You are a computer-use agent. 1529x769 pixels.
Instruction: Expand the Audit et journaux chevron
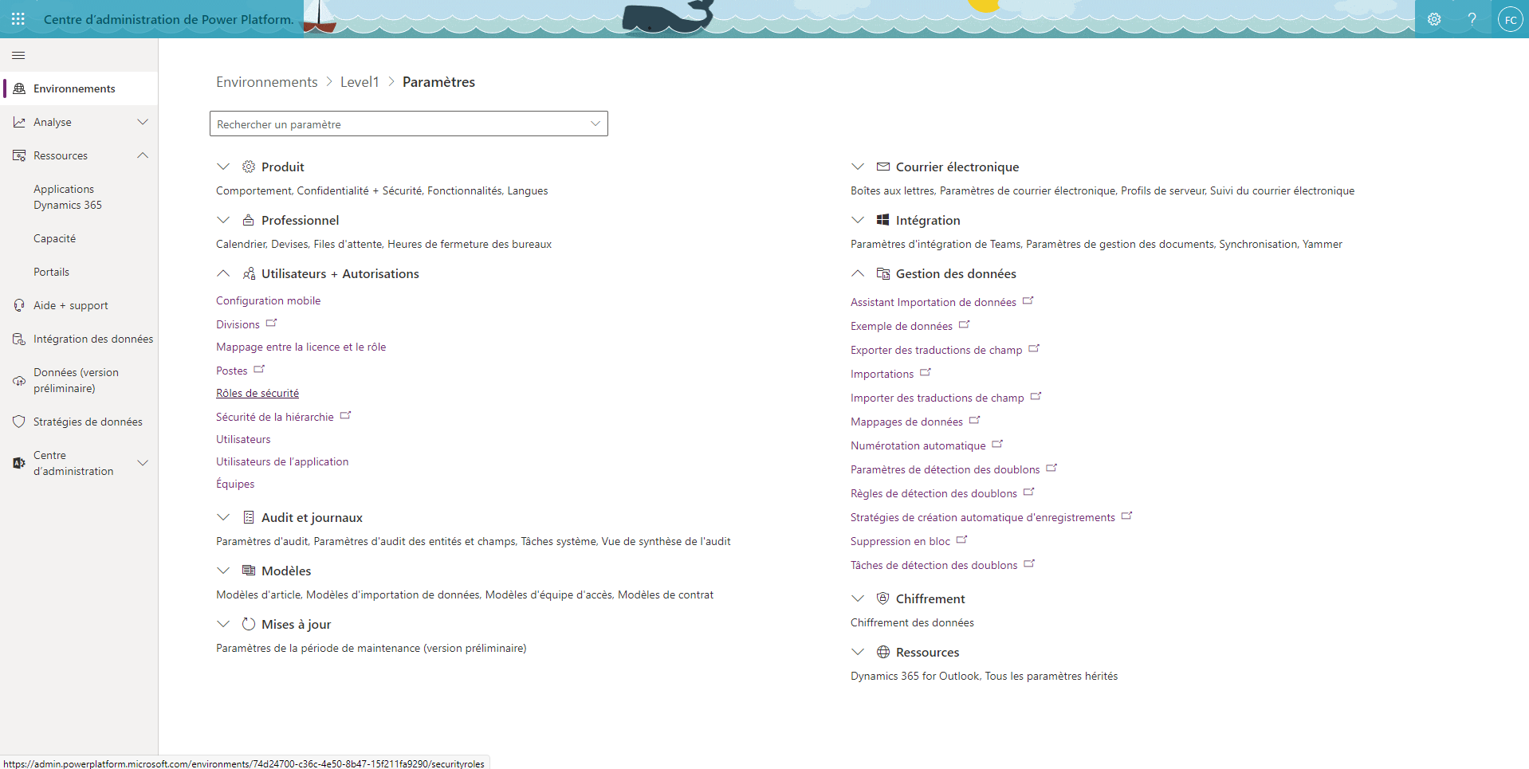223,517
